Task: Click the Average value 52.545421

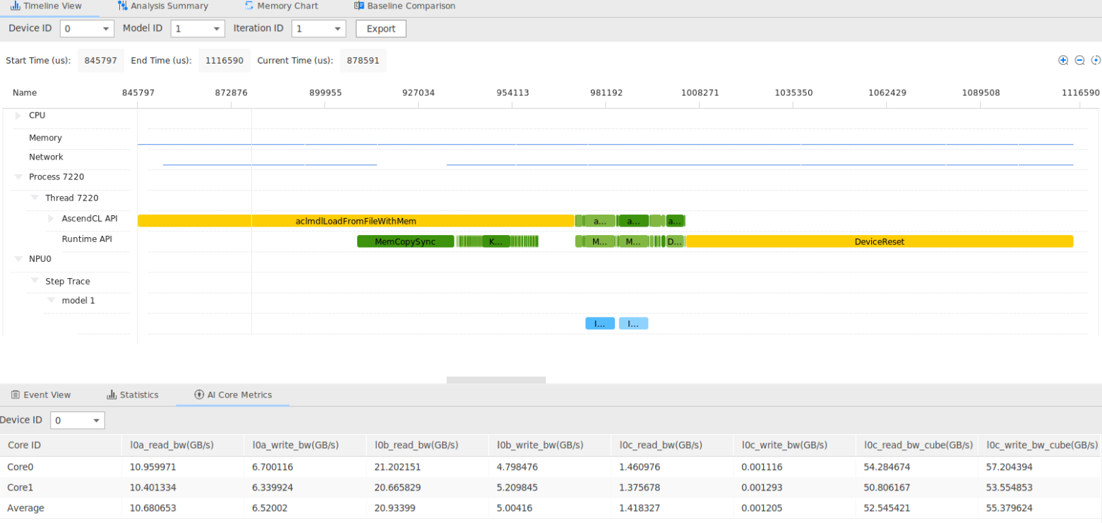Action: point(887,508)
